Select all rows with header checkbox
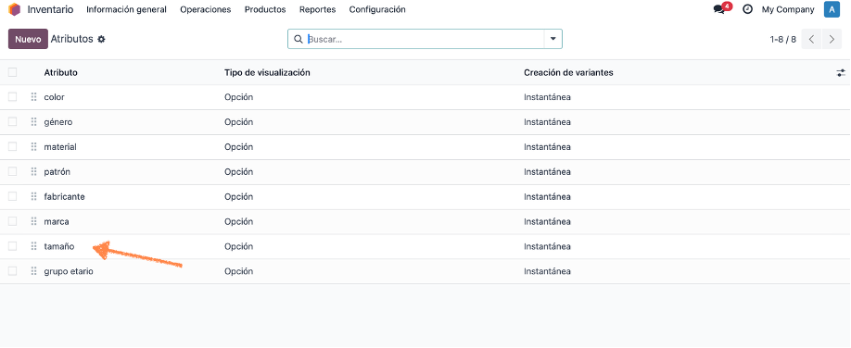Image resolution: width=851 pixels, height=348 pixels. coord(12,72)
